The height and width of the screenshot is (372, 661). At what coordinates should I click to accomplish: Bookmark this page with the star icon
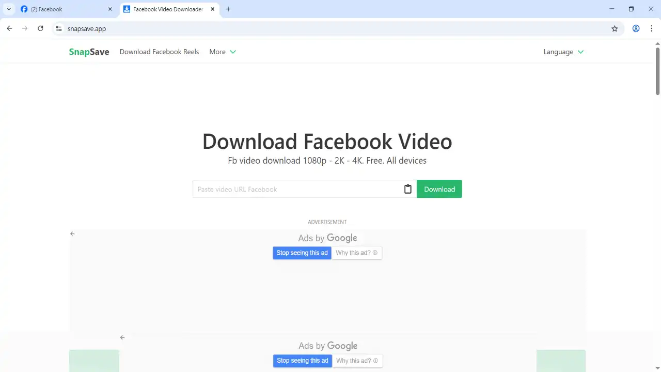point(615,29)
